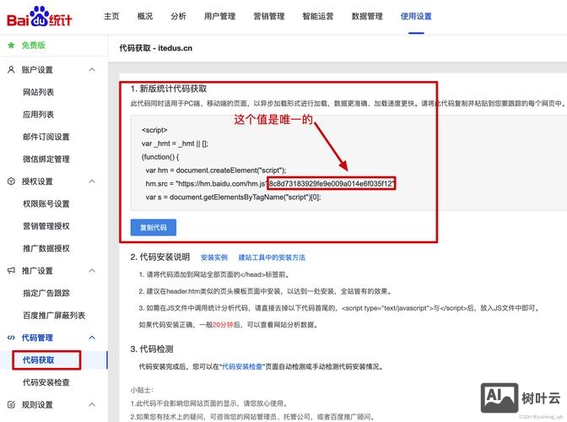Click the opening <script> tag line

pos(154,130)
